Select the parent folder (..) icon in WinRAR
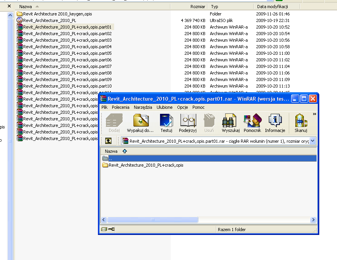Screen dimensions: 337x260 click(105, 159)
